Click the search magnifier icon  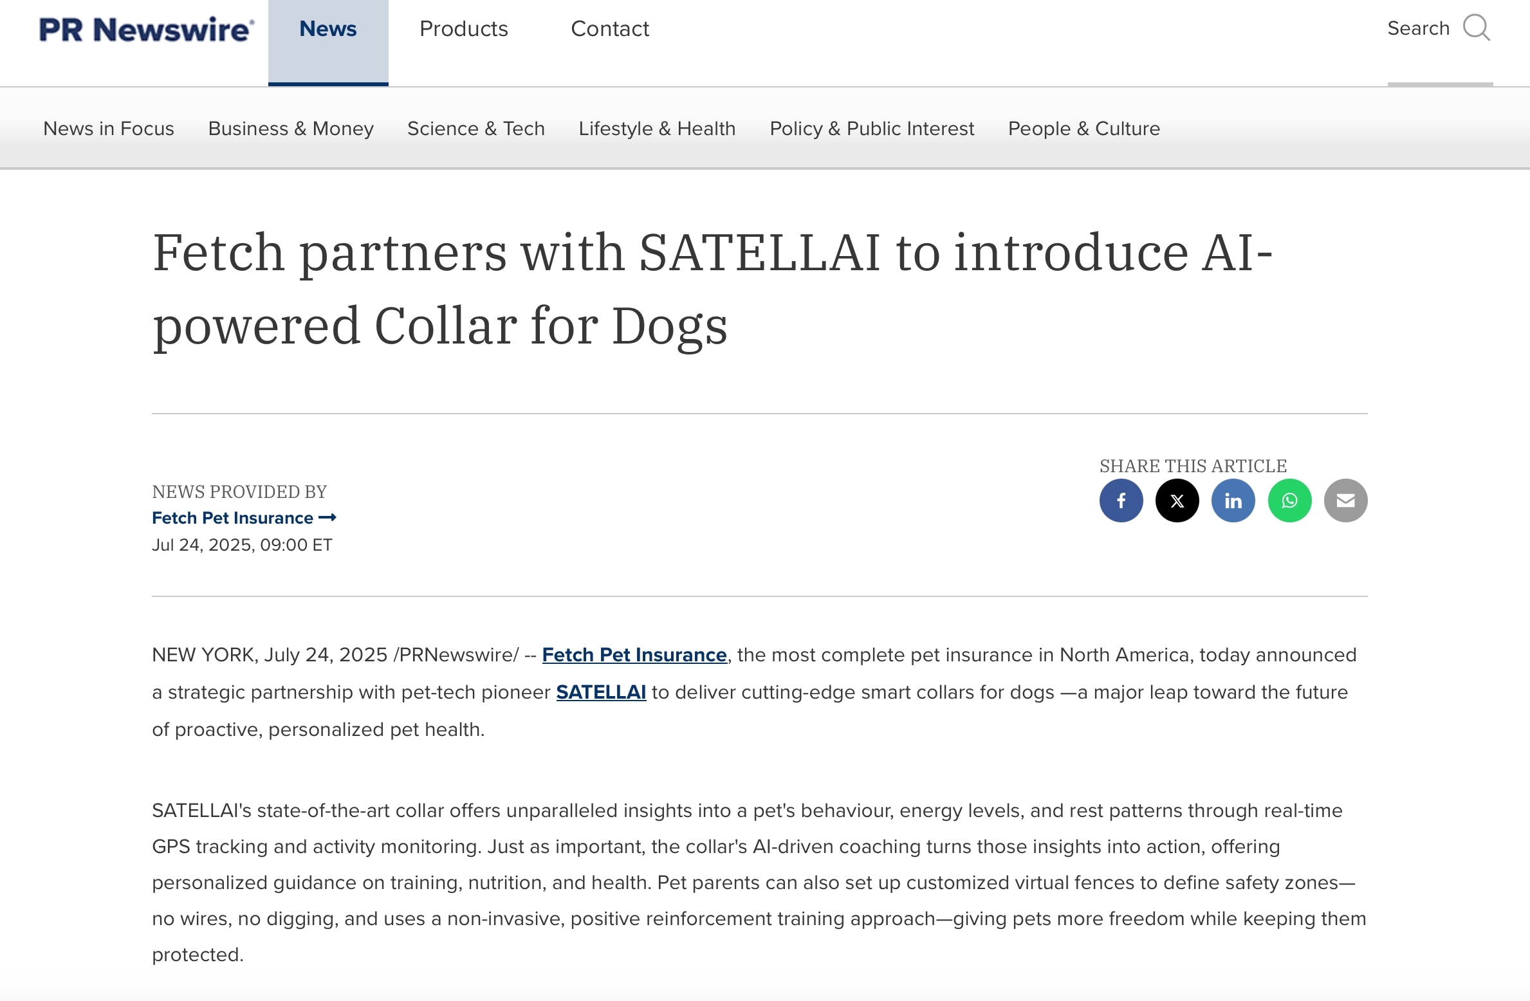click(1477, 28)
